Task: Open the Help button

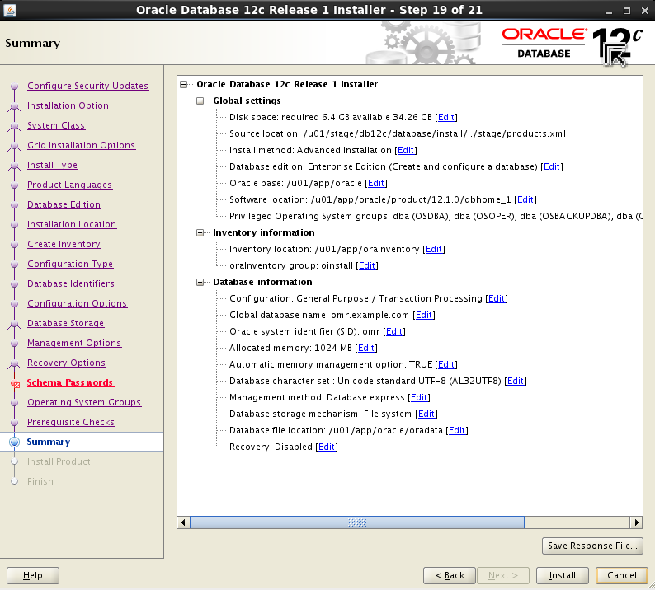Action: [x=33, y=575]
